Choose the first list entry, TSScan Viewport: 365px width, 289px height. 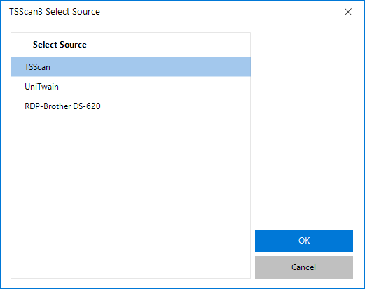pos(130,67)
